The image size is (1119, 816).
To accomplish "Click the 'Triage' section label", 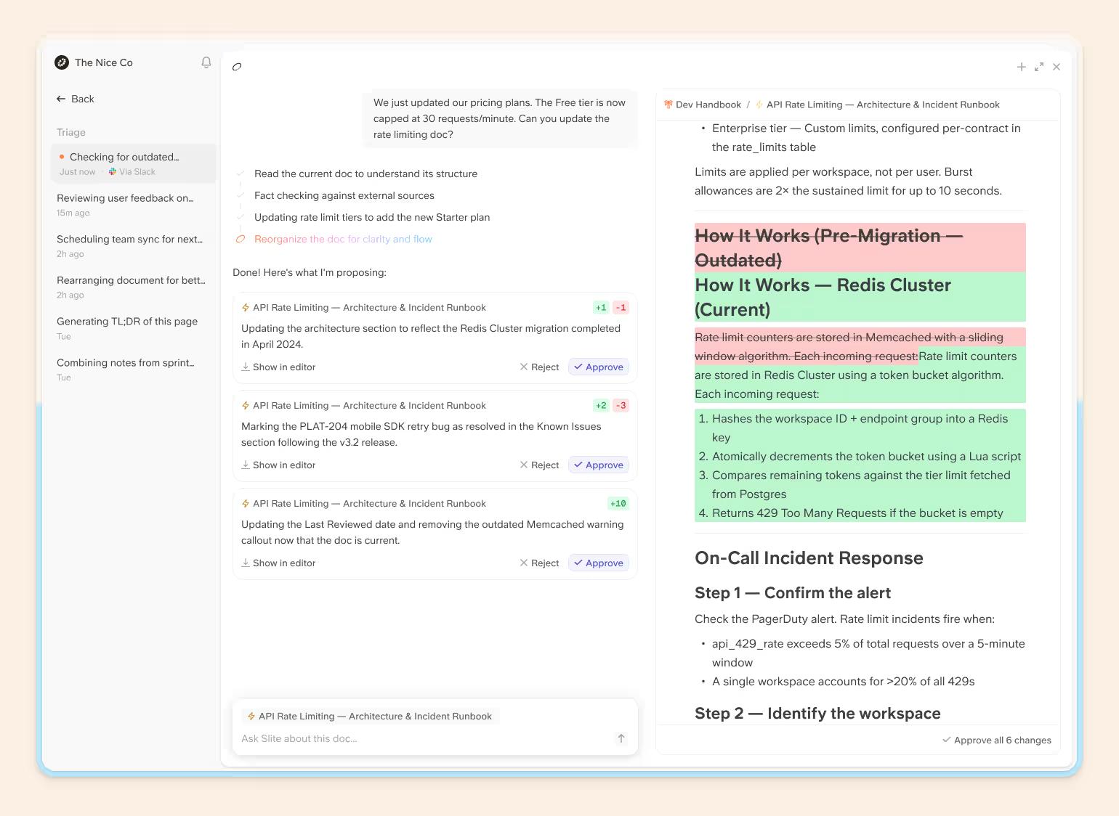I will [71, 133].
